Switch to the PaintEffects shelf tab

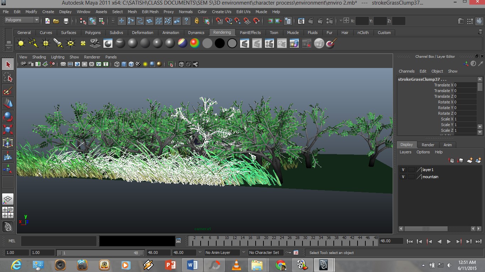click(250, 33)
